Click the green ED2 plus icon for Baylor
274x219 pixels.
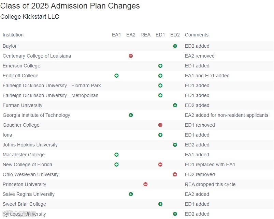(175, 46)
